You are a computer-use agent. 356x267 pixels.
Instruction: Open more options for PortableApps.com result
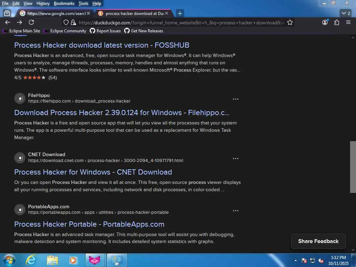(x=236, y=211)
